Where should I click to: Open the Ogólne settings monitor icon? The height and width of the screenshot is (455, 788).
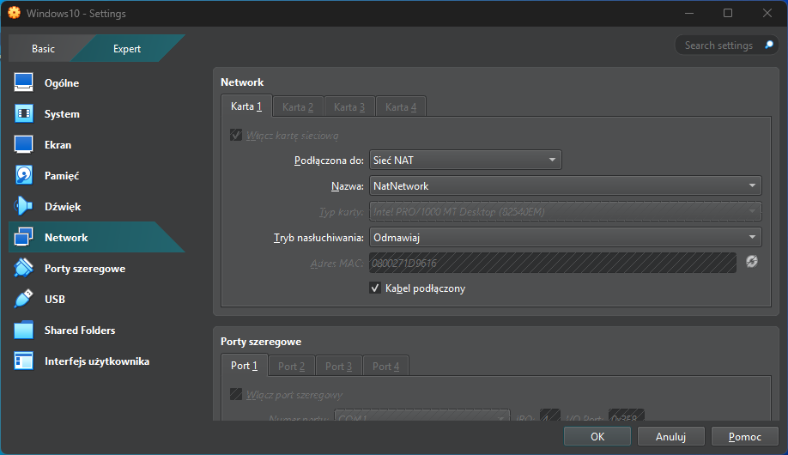(x=24, y=82)
